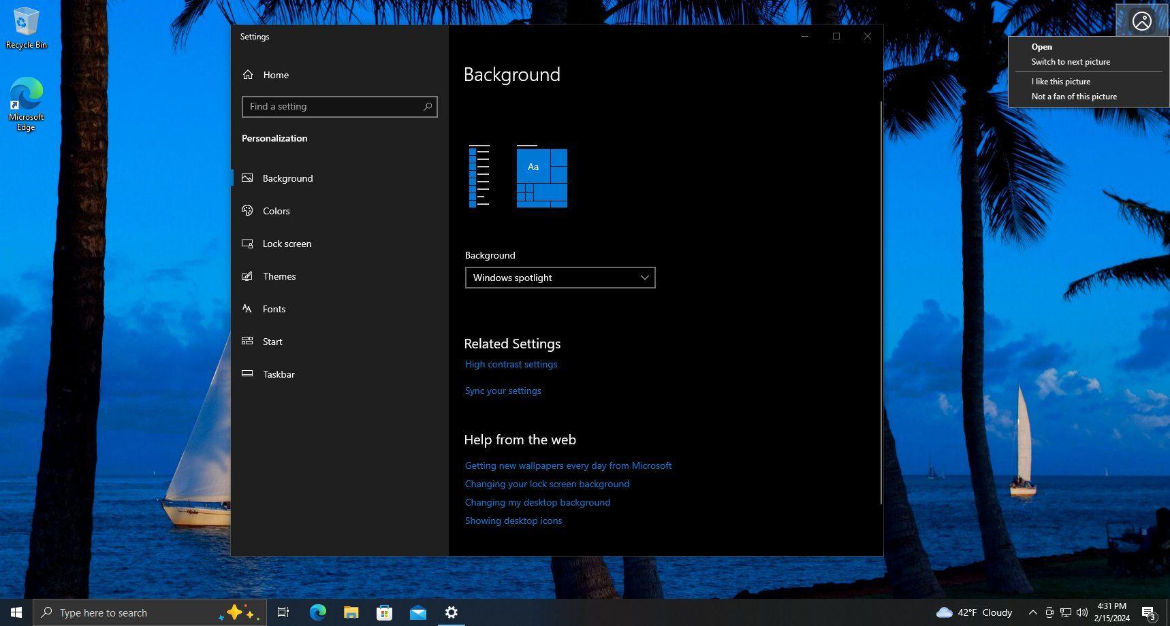Minimize the Settings window

[x=805, y=37]
